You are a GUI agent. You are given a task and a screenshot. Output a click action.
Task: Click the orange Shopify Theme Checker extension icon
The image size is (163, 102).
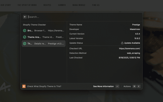24,86
